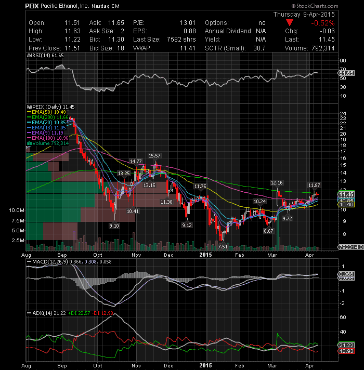Click the EMA(9) 11.19 legend entry
This screenshot has height=370, width=364.
(x=45, y=133)
